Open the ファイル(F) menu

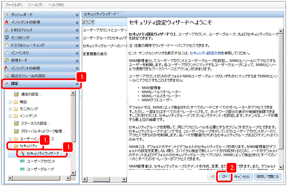[x=13, y=5]
